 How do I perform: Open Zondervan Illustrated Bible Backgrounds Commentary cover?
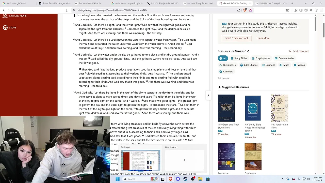tap(226, 157)
